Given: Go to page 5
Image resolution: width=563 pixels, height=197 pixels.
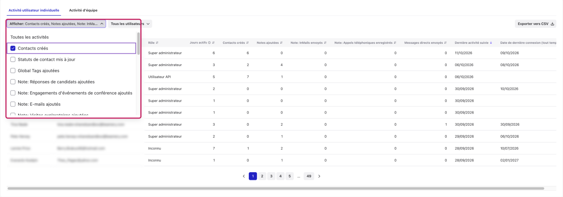Looking at the screenshot, I should (290, 176).
